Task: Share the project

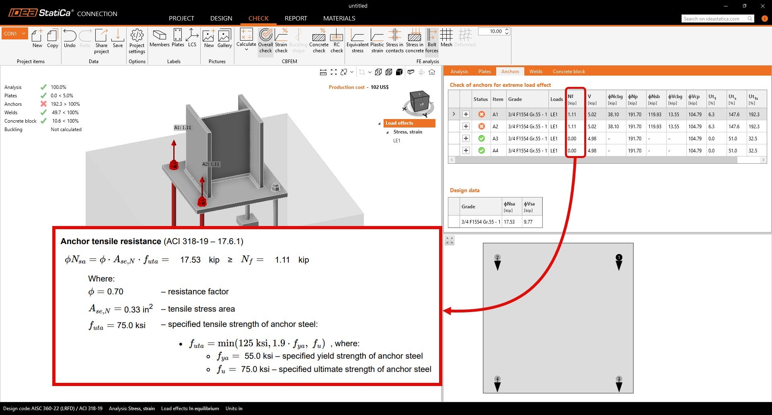Action: (101, 40)
